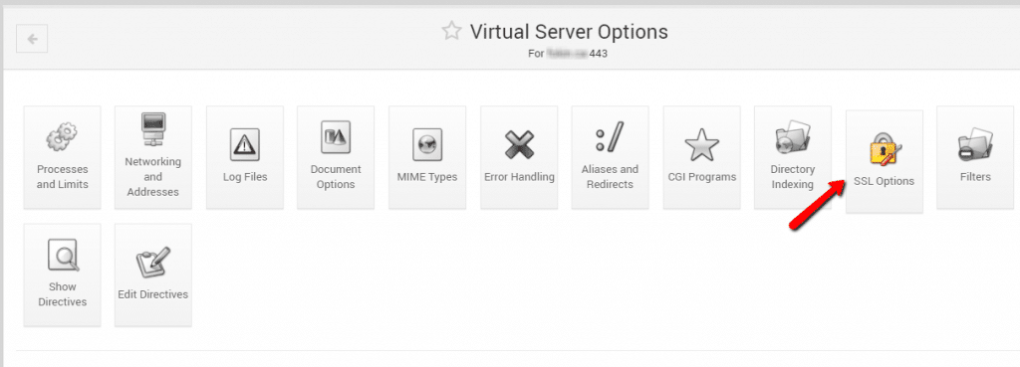Open CGI Programs options
This screenshot has width=1020, height=367.
pyautogui.click(x=702, y=158)
